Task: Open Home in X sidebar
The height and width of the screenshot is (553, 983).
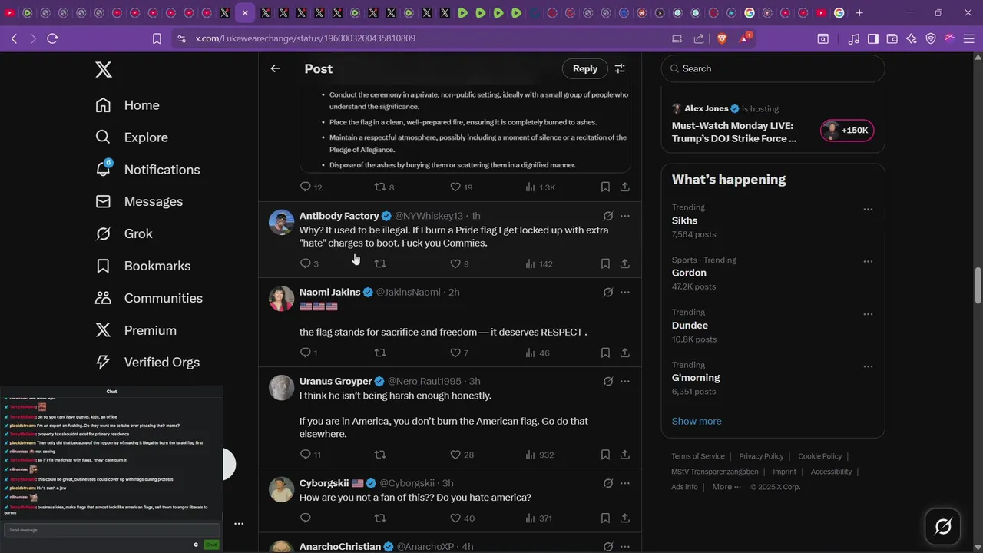Action: tap(127, 105)
